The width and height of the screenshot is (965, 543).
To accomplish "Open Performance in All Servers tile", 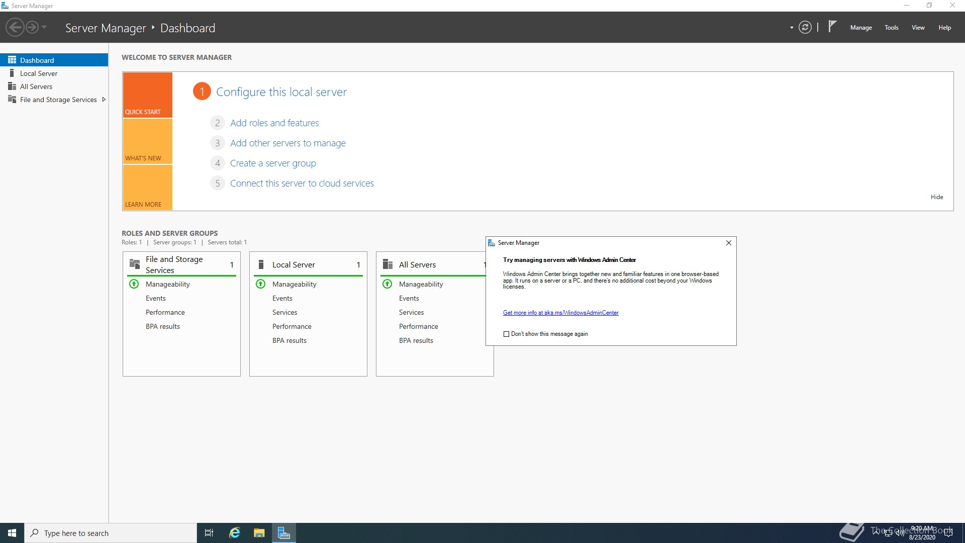I will point(418,326).
